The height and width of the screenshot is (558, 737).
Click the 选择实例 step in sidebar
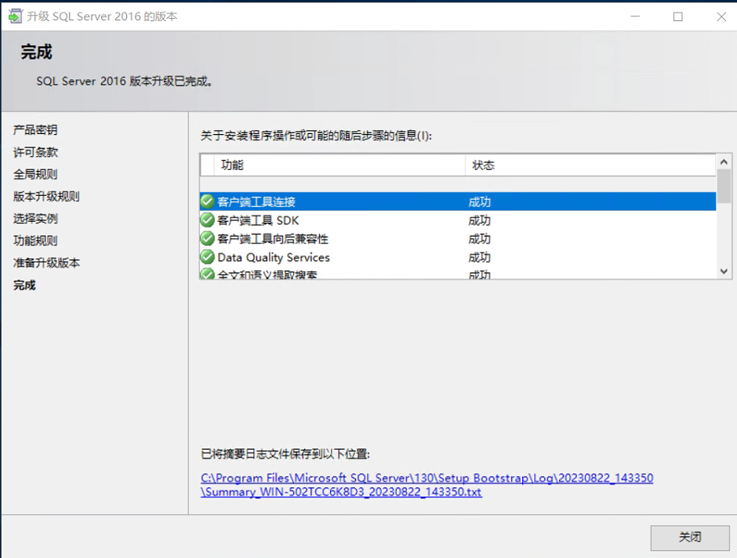point(35,219)
